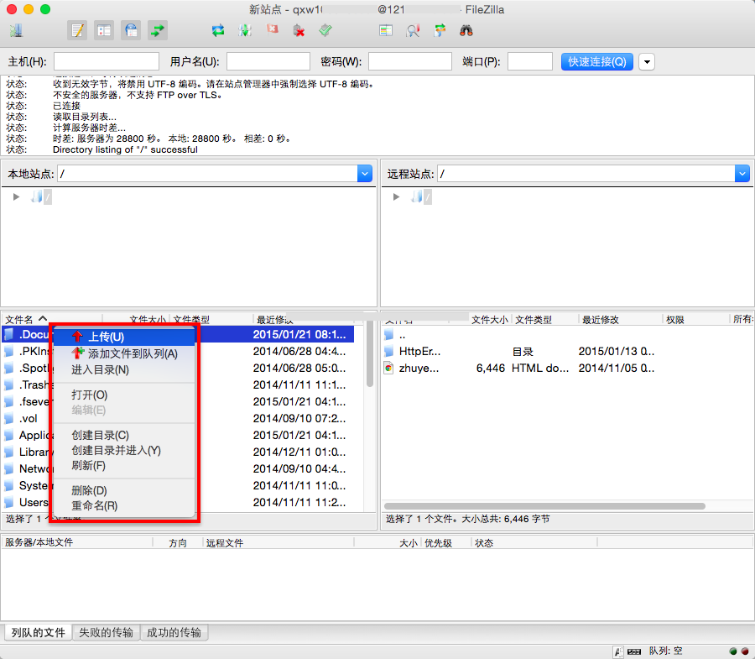Expand the remote site path dropdown

pos(742,174)
